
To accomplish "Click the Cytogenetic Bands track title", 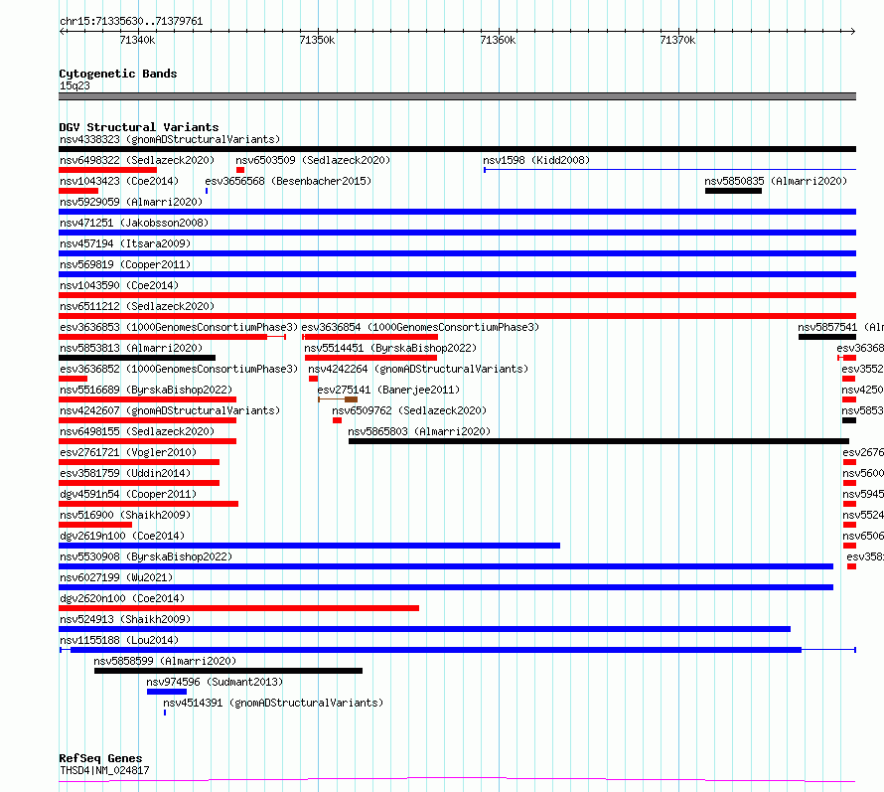I will [118, 74].
